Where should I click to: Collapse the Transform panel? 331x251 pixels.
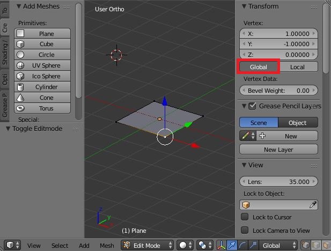[x=244, y=6]
